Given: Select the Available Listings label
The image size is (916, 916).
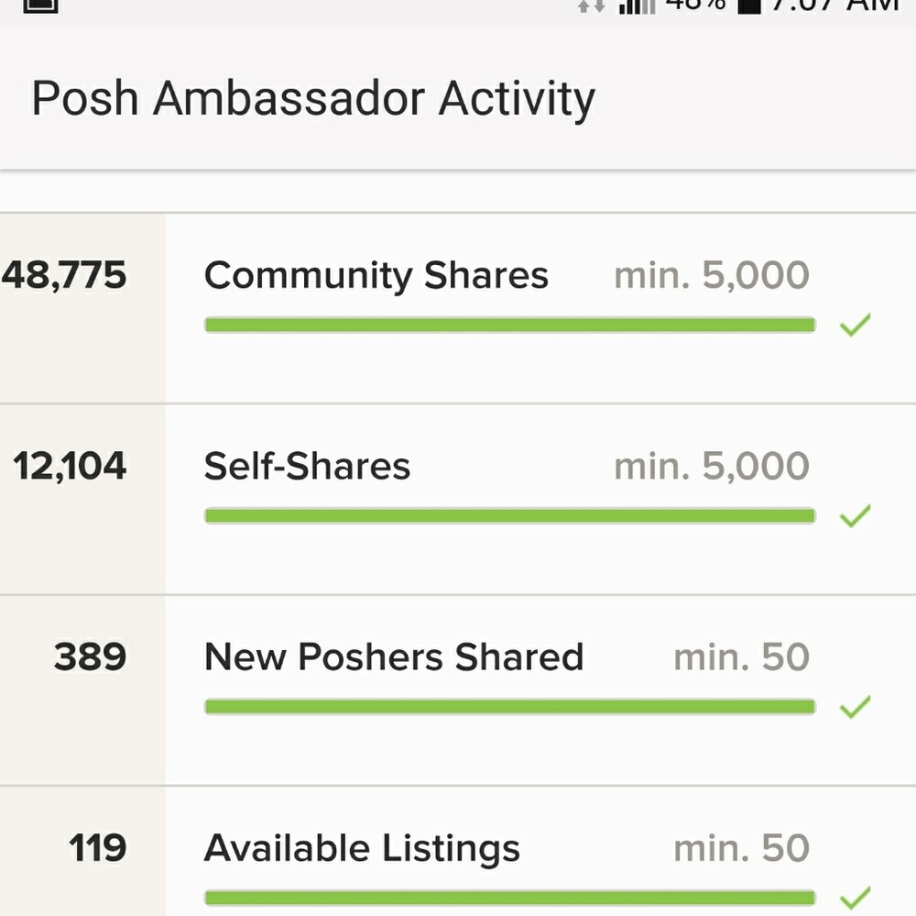Looking at the screenshot, I should [x=362, y=848].
